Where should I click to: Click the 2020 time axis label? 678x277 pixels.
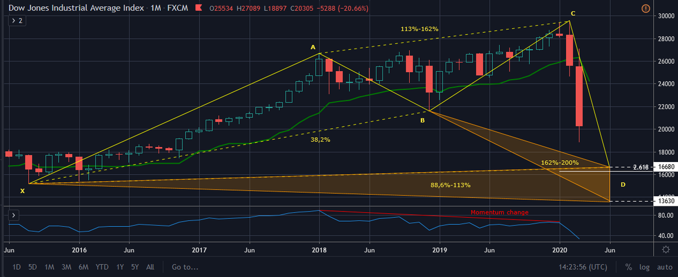click(559, 249)
